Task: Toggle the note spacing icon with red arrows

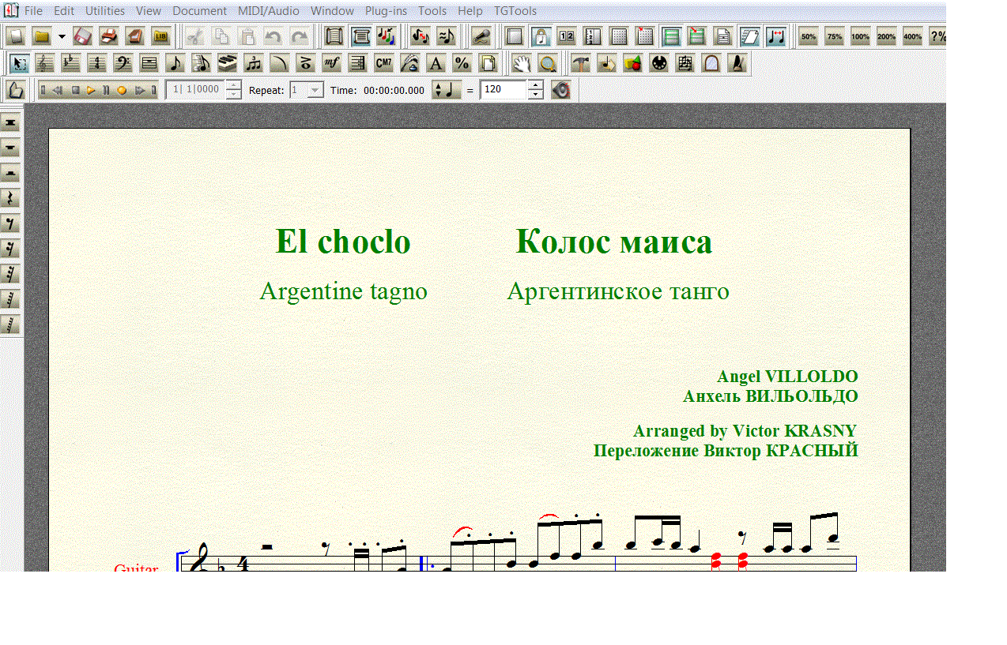Action: click(x=775, y=36)
